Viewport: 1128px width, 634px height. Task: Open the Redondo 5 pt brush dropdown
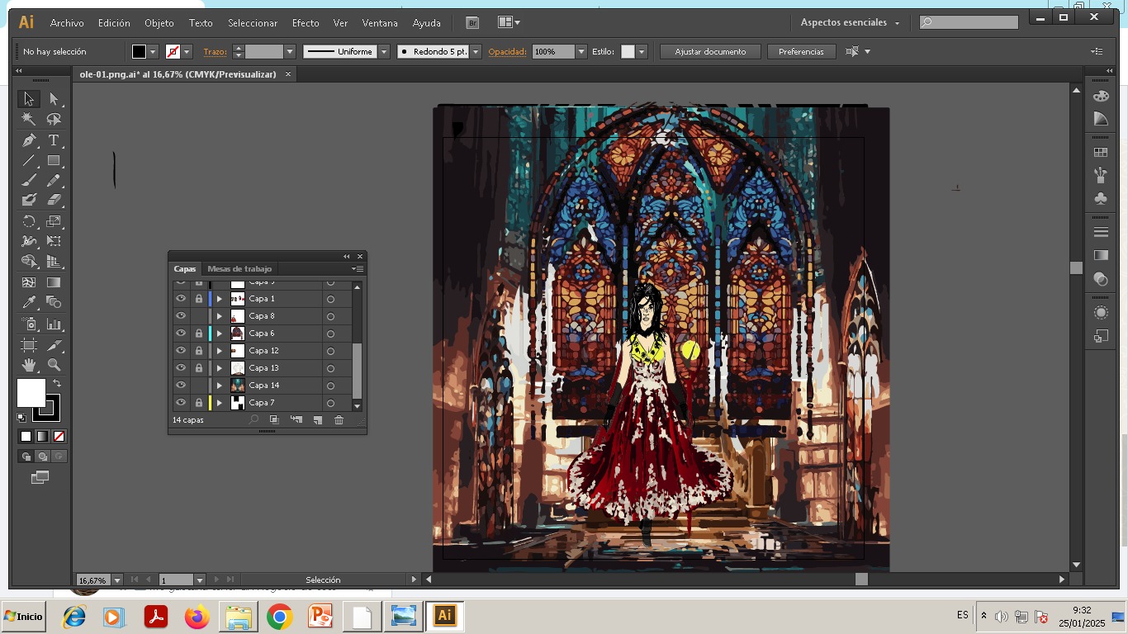click(x=476, y=51)
